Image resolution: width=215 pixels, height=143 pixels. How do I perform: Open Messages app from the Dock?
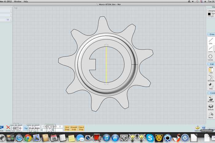(80, 138)
